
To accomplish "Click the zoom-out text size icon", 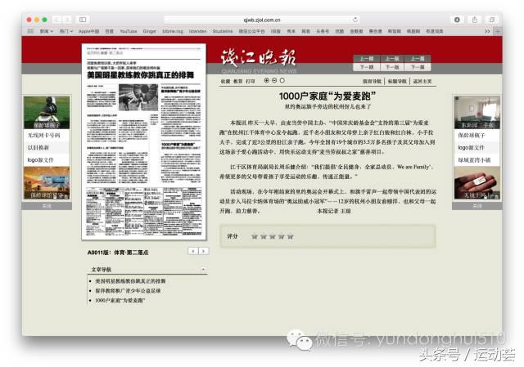I will [275, 80].
